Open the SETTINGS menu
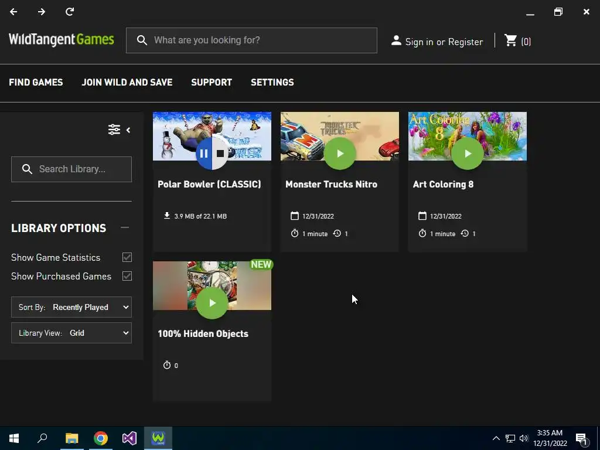The image size is (600, 450). click(x=272, y=82)
